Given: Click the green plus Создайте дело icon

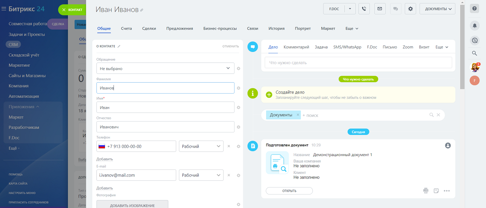Looking at the screenshot, I should pyautogui.click(x=269, y=95).
